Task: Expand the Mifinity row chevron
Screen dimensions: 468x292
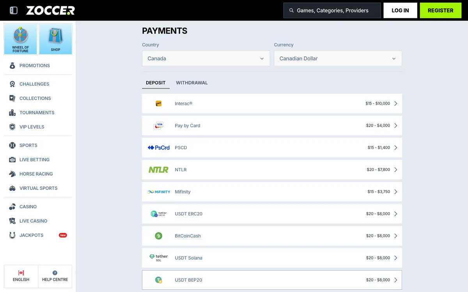Action: coord(396,192)
